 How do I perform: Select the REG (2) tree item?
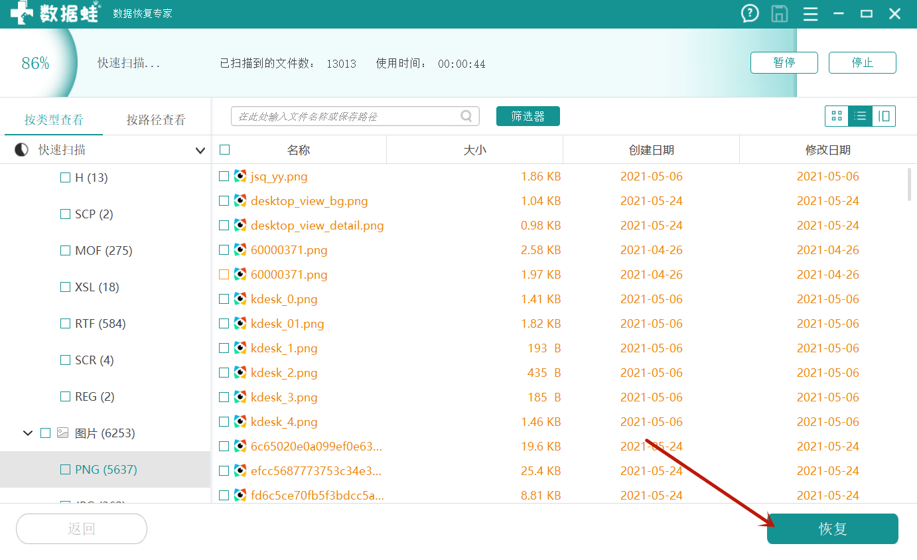click(95, 397)
